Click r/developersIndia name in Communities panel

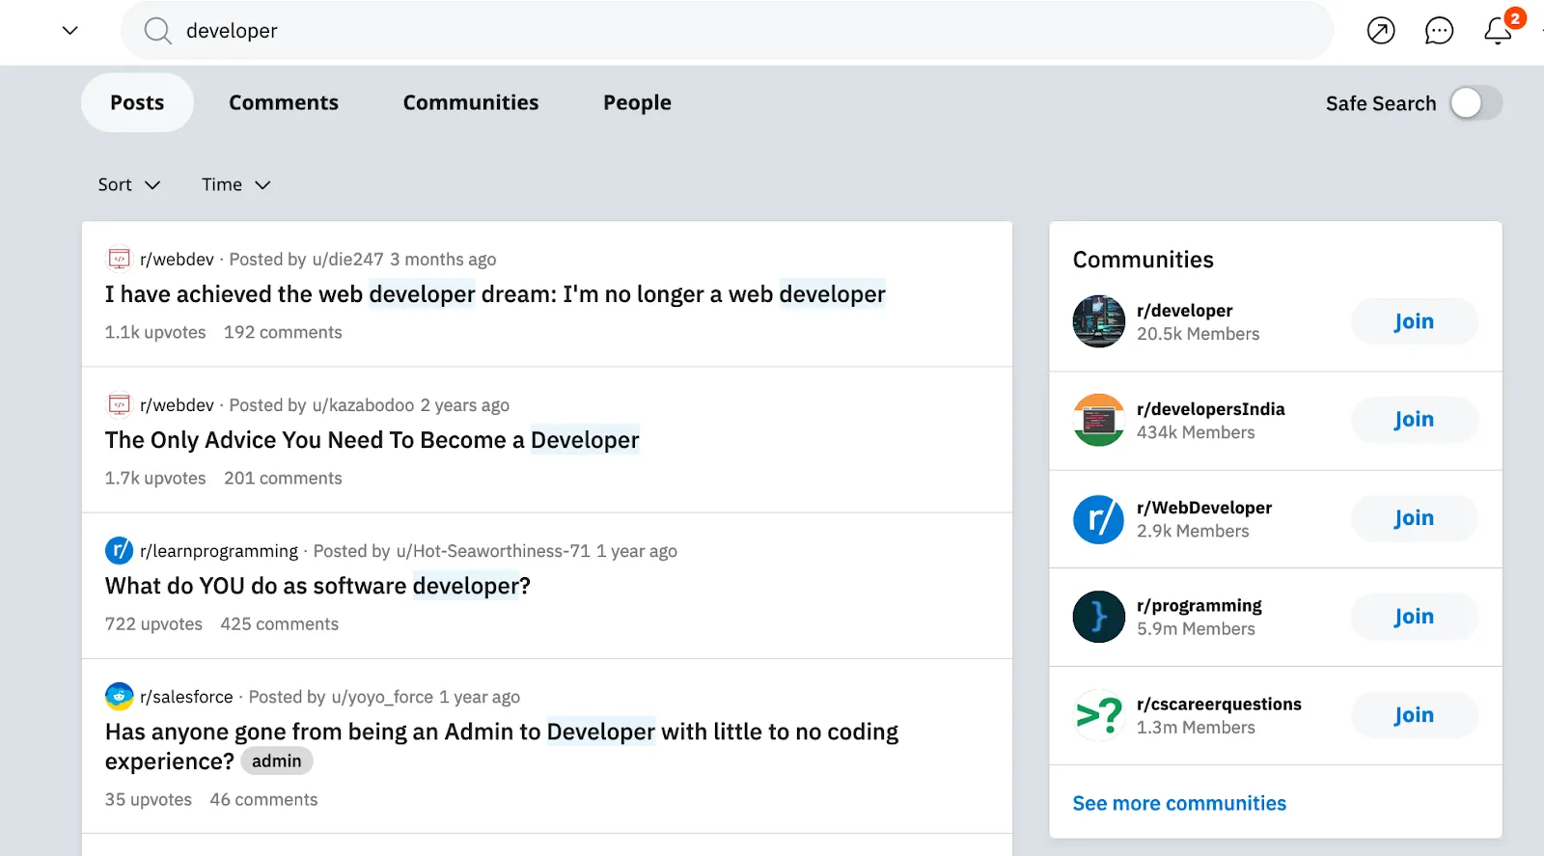tap(1210, 408)
